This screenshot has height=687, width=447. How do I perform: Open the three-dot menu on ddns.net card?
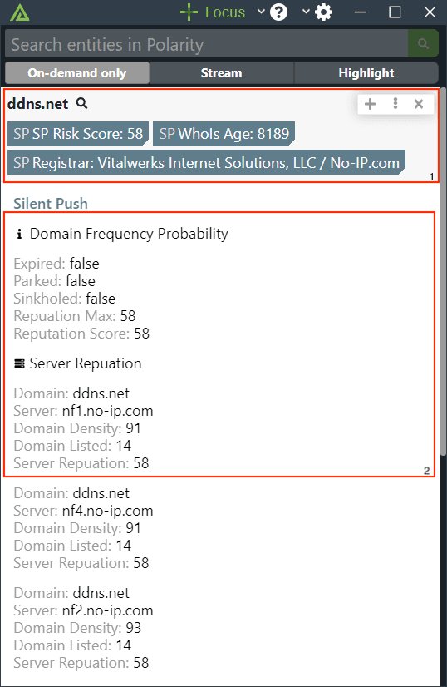[x=395, y=103]
